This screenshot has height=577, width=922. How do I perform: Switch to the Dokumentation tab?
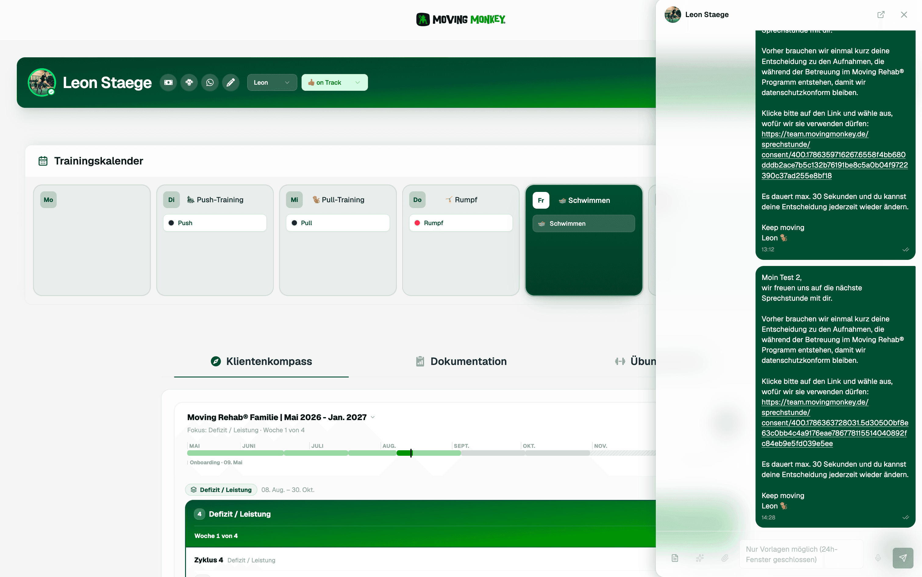coord(461,361)
